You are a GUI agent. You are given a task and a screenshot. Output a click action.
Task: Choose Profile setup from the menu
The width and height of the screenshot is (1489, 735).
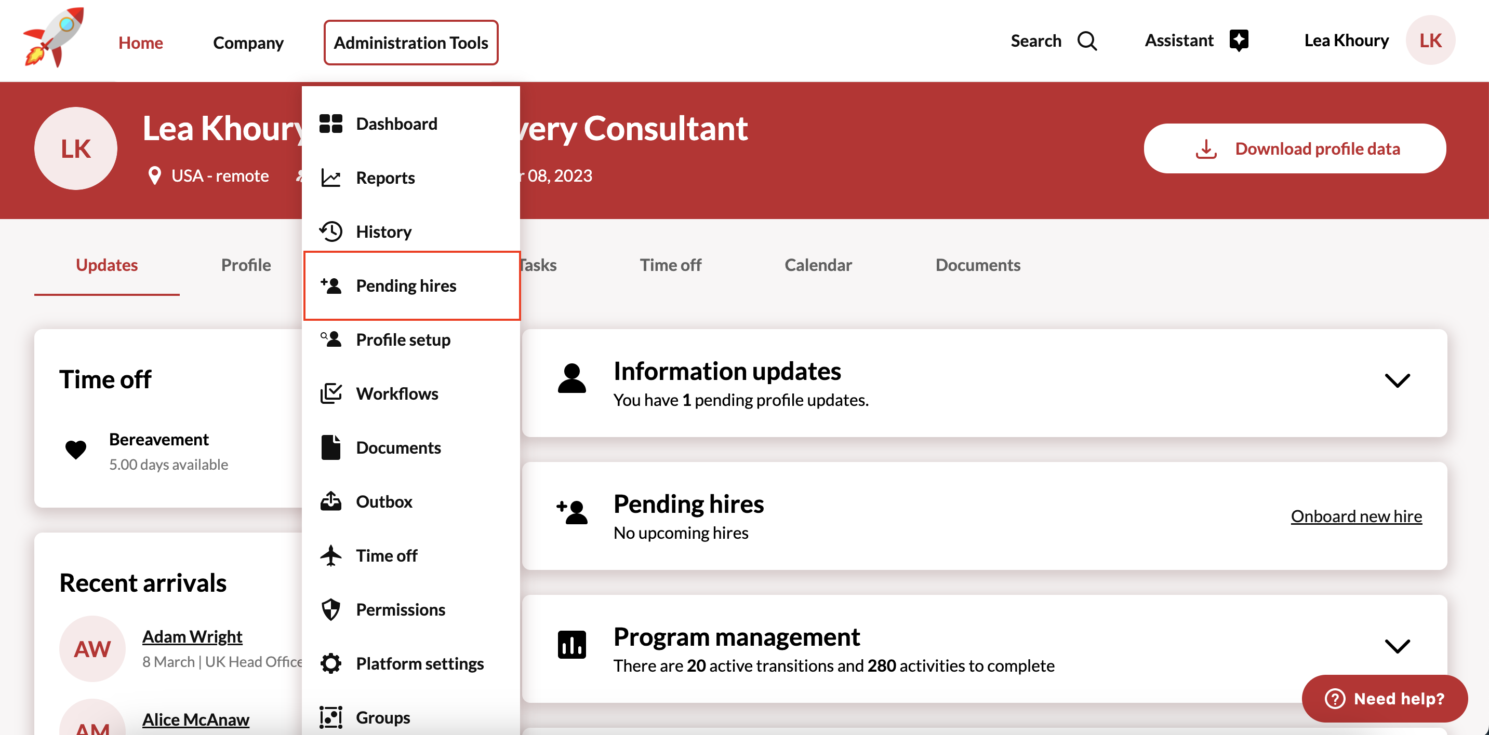[x=403, y=339]
